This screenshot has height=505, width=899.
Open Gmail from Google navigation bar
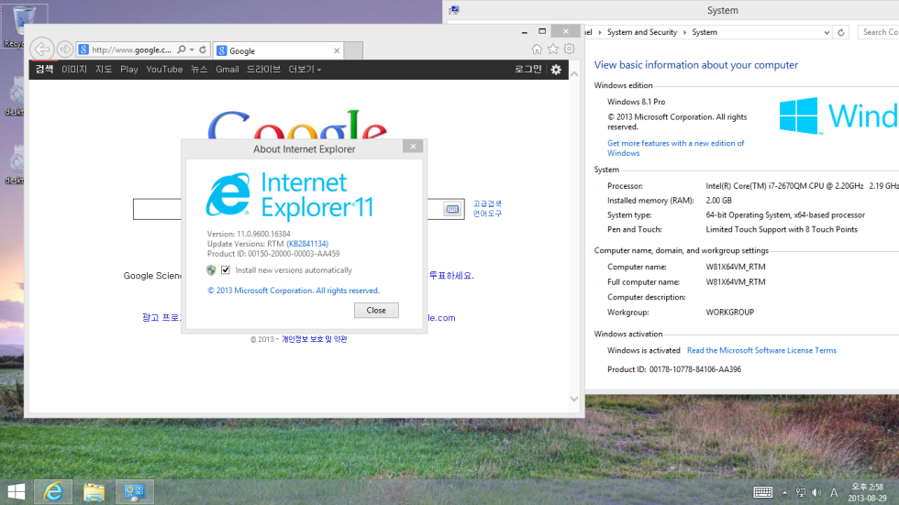pos(228,70)
